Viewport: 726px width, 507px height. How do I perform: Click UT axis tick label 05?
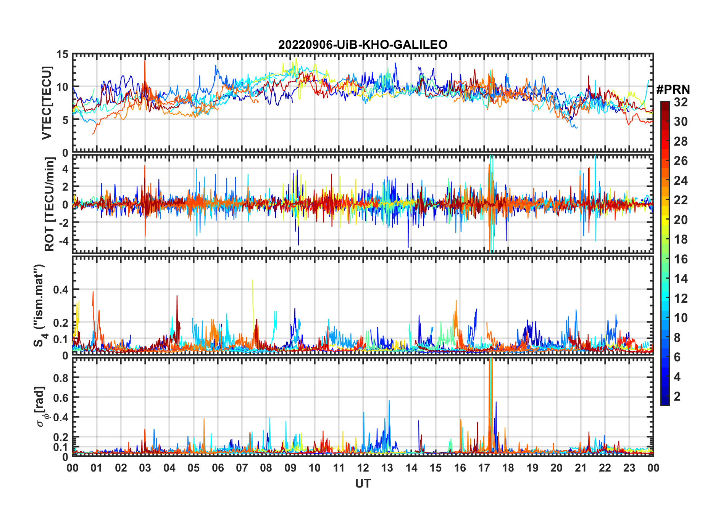[194, 468]
